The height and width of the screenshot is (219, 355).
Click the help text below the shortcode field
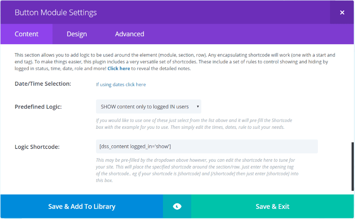pyautogui.click(x=197, y=170)
